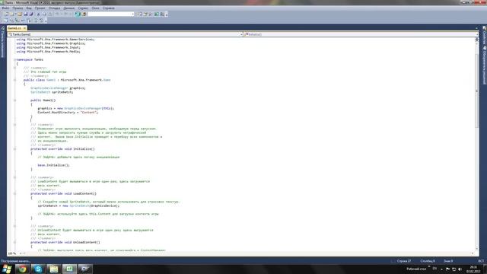Click Uncomment selected lines icon

[x=41, y=21]
